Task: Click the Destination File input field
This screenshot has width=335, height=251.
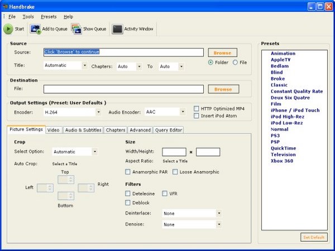Action: 123,89
